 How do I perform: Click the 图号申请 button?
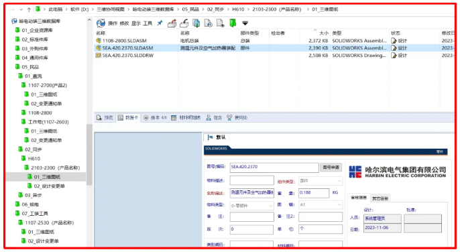point(331,167)
